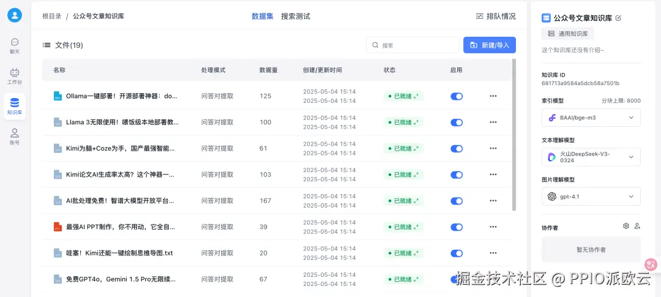Click the 搜索 search input field
The width and height of the screenshot is (661, 297).
[x=413, y=45]
